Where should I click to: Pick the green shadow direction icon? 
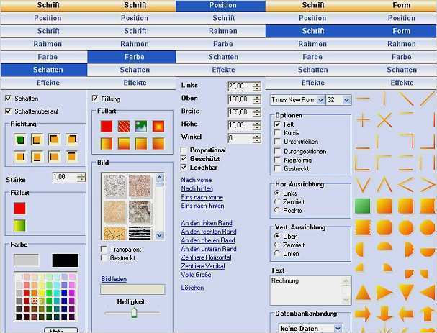point(19,139)
